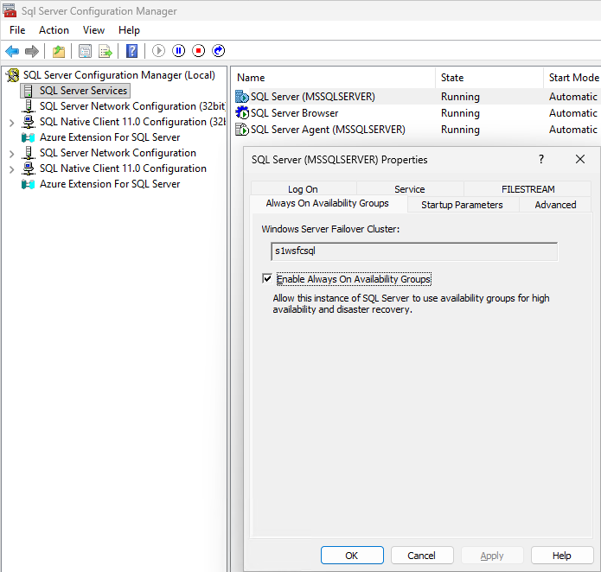This screenshot has height=572, width=601.
Task: Click Running state of SQL Server (MSSQLSERVER)
Action: click(x=460, y=97)
